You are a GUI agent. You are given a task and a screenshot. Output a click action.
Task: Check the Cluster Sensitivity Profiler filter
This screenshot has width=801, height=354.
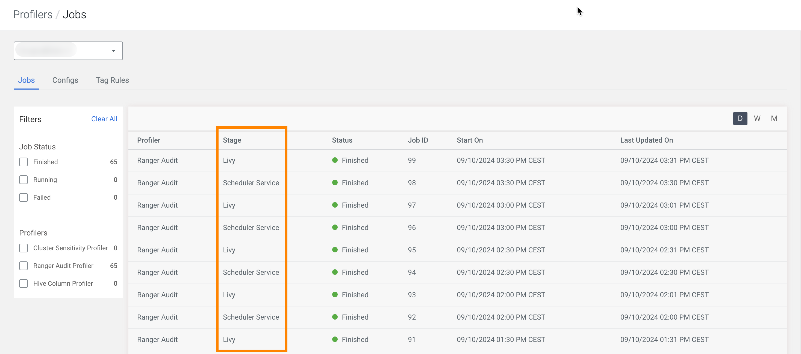coord(24,248)
